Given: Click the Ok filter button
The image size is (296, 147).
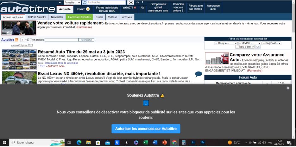Looking at the screenshot, I should pyautogui.click(x=258, y=47).
